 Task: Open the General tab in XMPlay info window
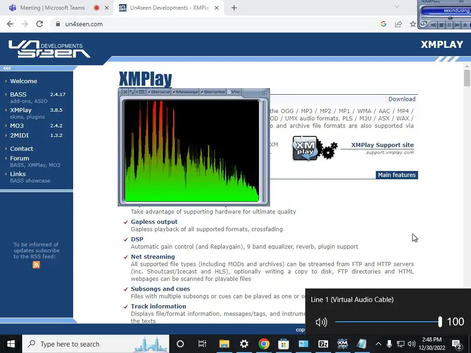point(159,92)
